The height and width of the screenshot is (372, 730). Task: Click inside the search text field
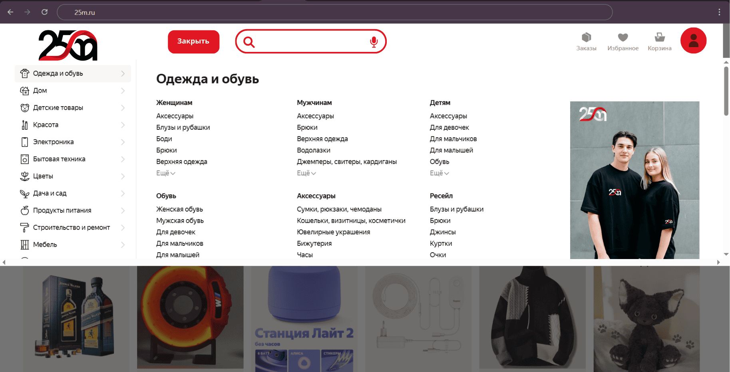click(x=312, y=42)
